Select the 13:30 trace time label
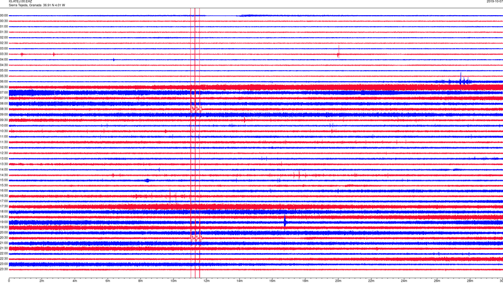This screenshot has width=503, height=283. pyautogui.click(x=4, y=164)
